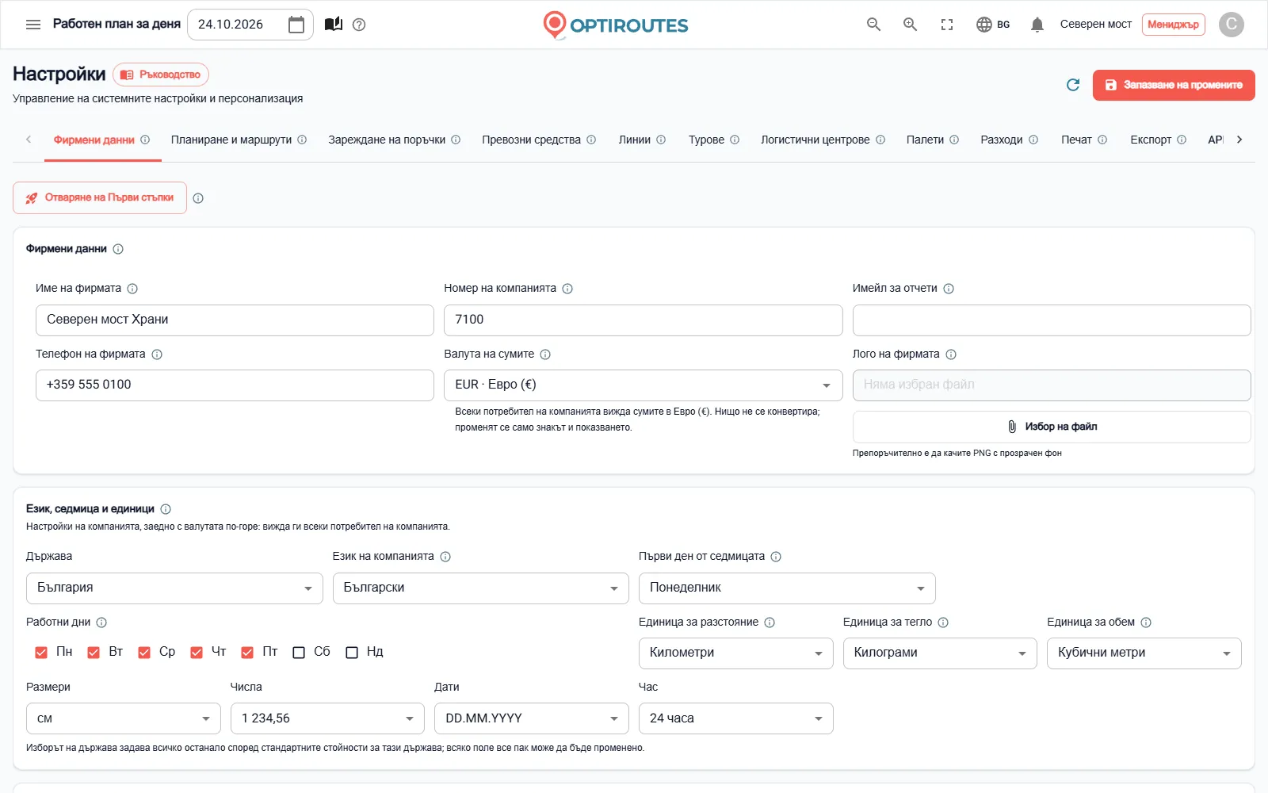Viewport: 1268px width, 793px height.
Task: Show info for Планиране и маршрути tab
Action: (302, 140)
